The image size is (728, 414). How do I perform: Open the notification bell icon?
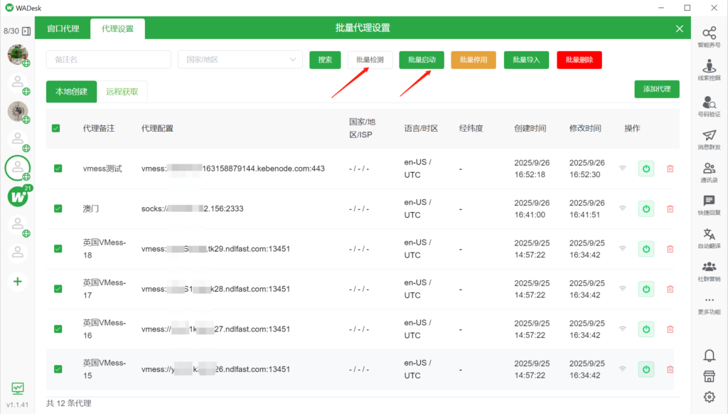709,356
